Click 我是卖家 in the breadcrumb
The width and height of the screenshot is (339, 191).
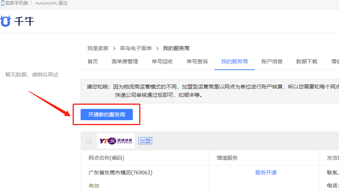(x=98, y=48)
